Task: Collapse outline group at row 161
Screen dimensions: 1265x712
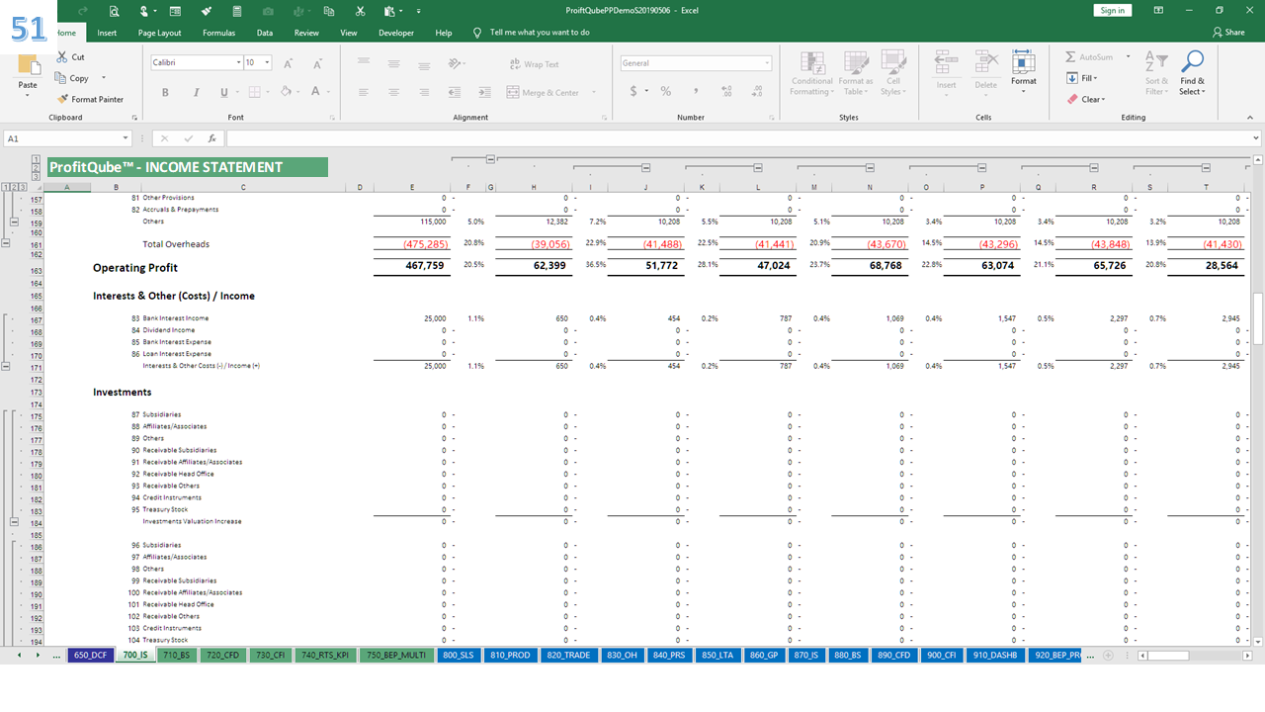Action: (x=7, y=244)
